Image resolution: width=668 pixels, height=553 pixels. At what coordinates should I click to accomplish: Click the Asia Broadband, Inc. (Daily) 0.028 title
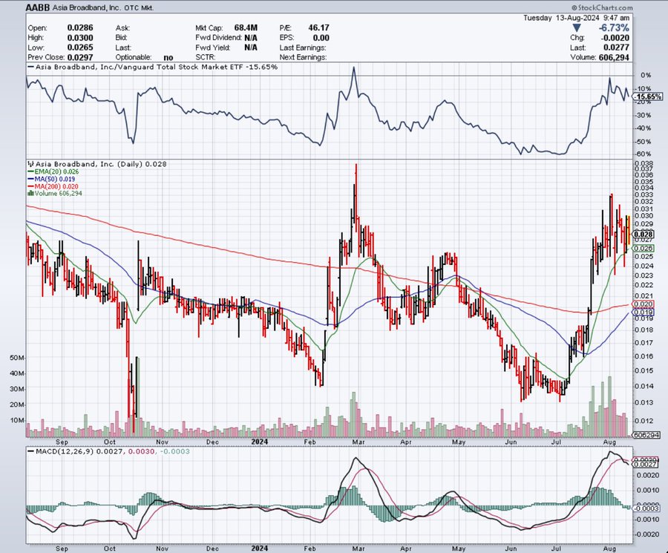(101, 164)
